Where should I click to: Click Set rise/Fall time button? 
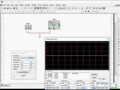click(x=23, y=72)
